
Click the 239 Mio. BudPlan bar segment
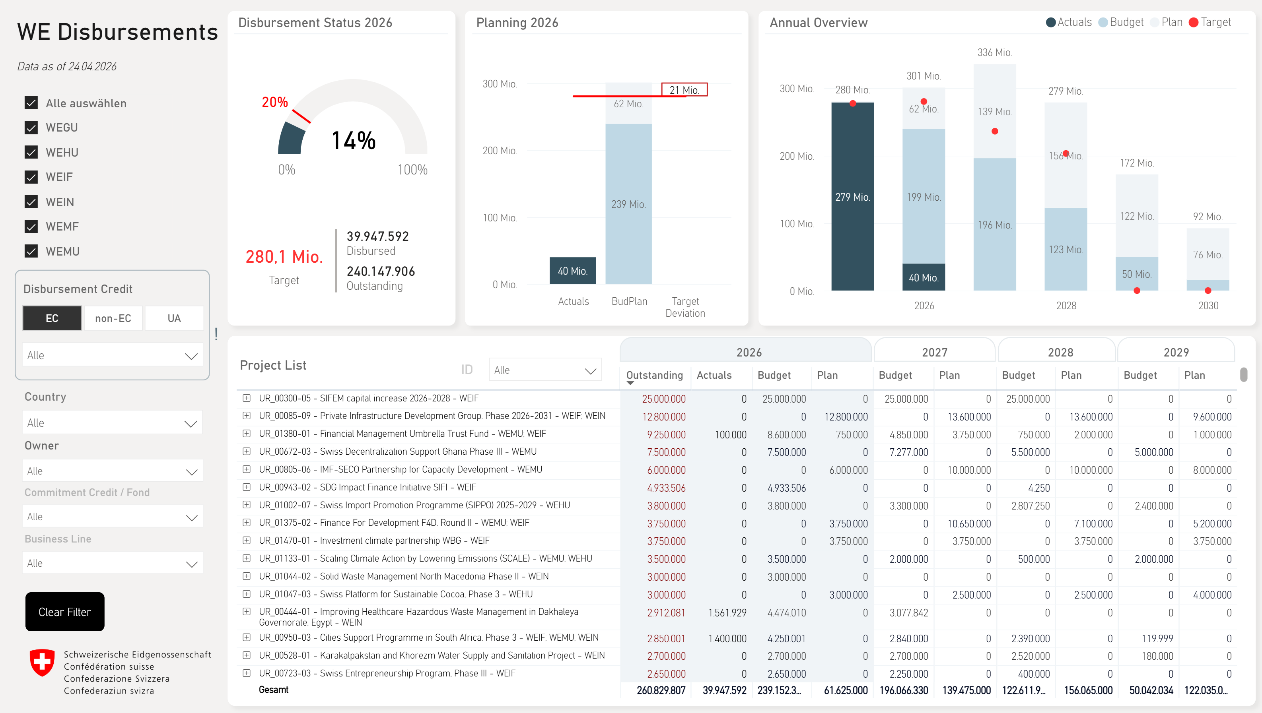(x=628, y=204)
